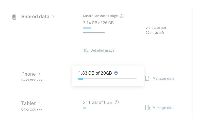Image resolution: width=198 pixels, height=126 pixels.
Task: Click Tablet row manage data device icon
Action: click(x=148, y=108)
